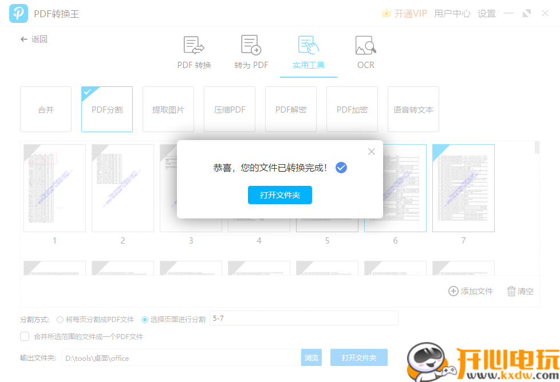Open 用户中心 in the top bar

click(x=452, y=13)
